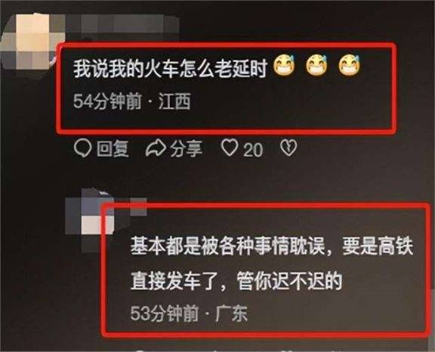
Task: Click the last laughing-sweat emoji
Action: pyautogui.click(x=349, y=66)
